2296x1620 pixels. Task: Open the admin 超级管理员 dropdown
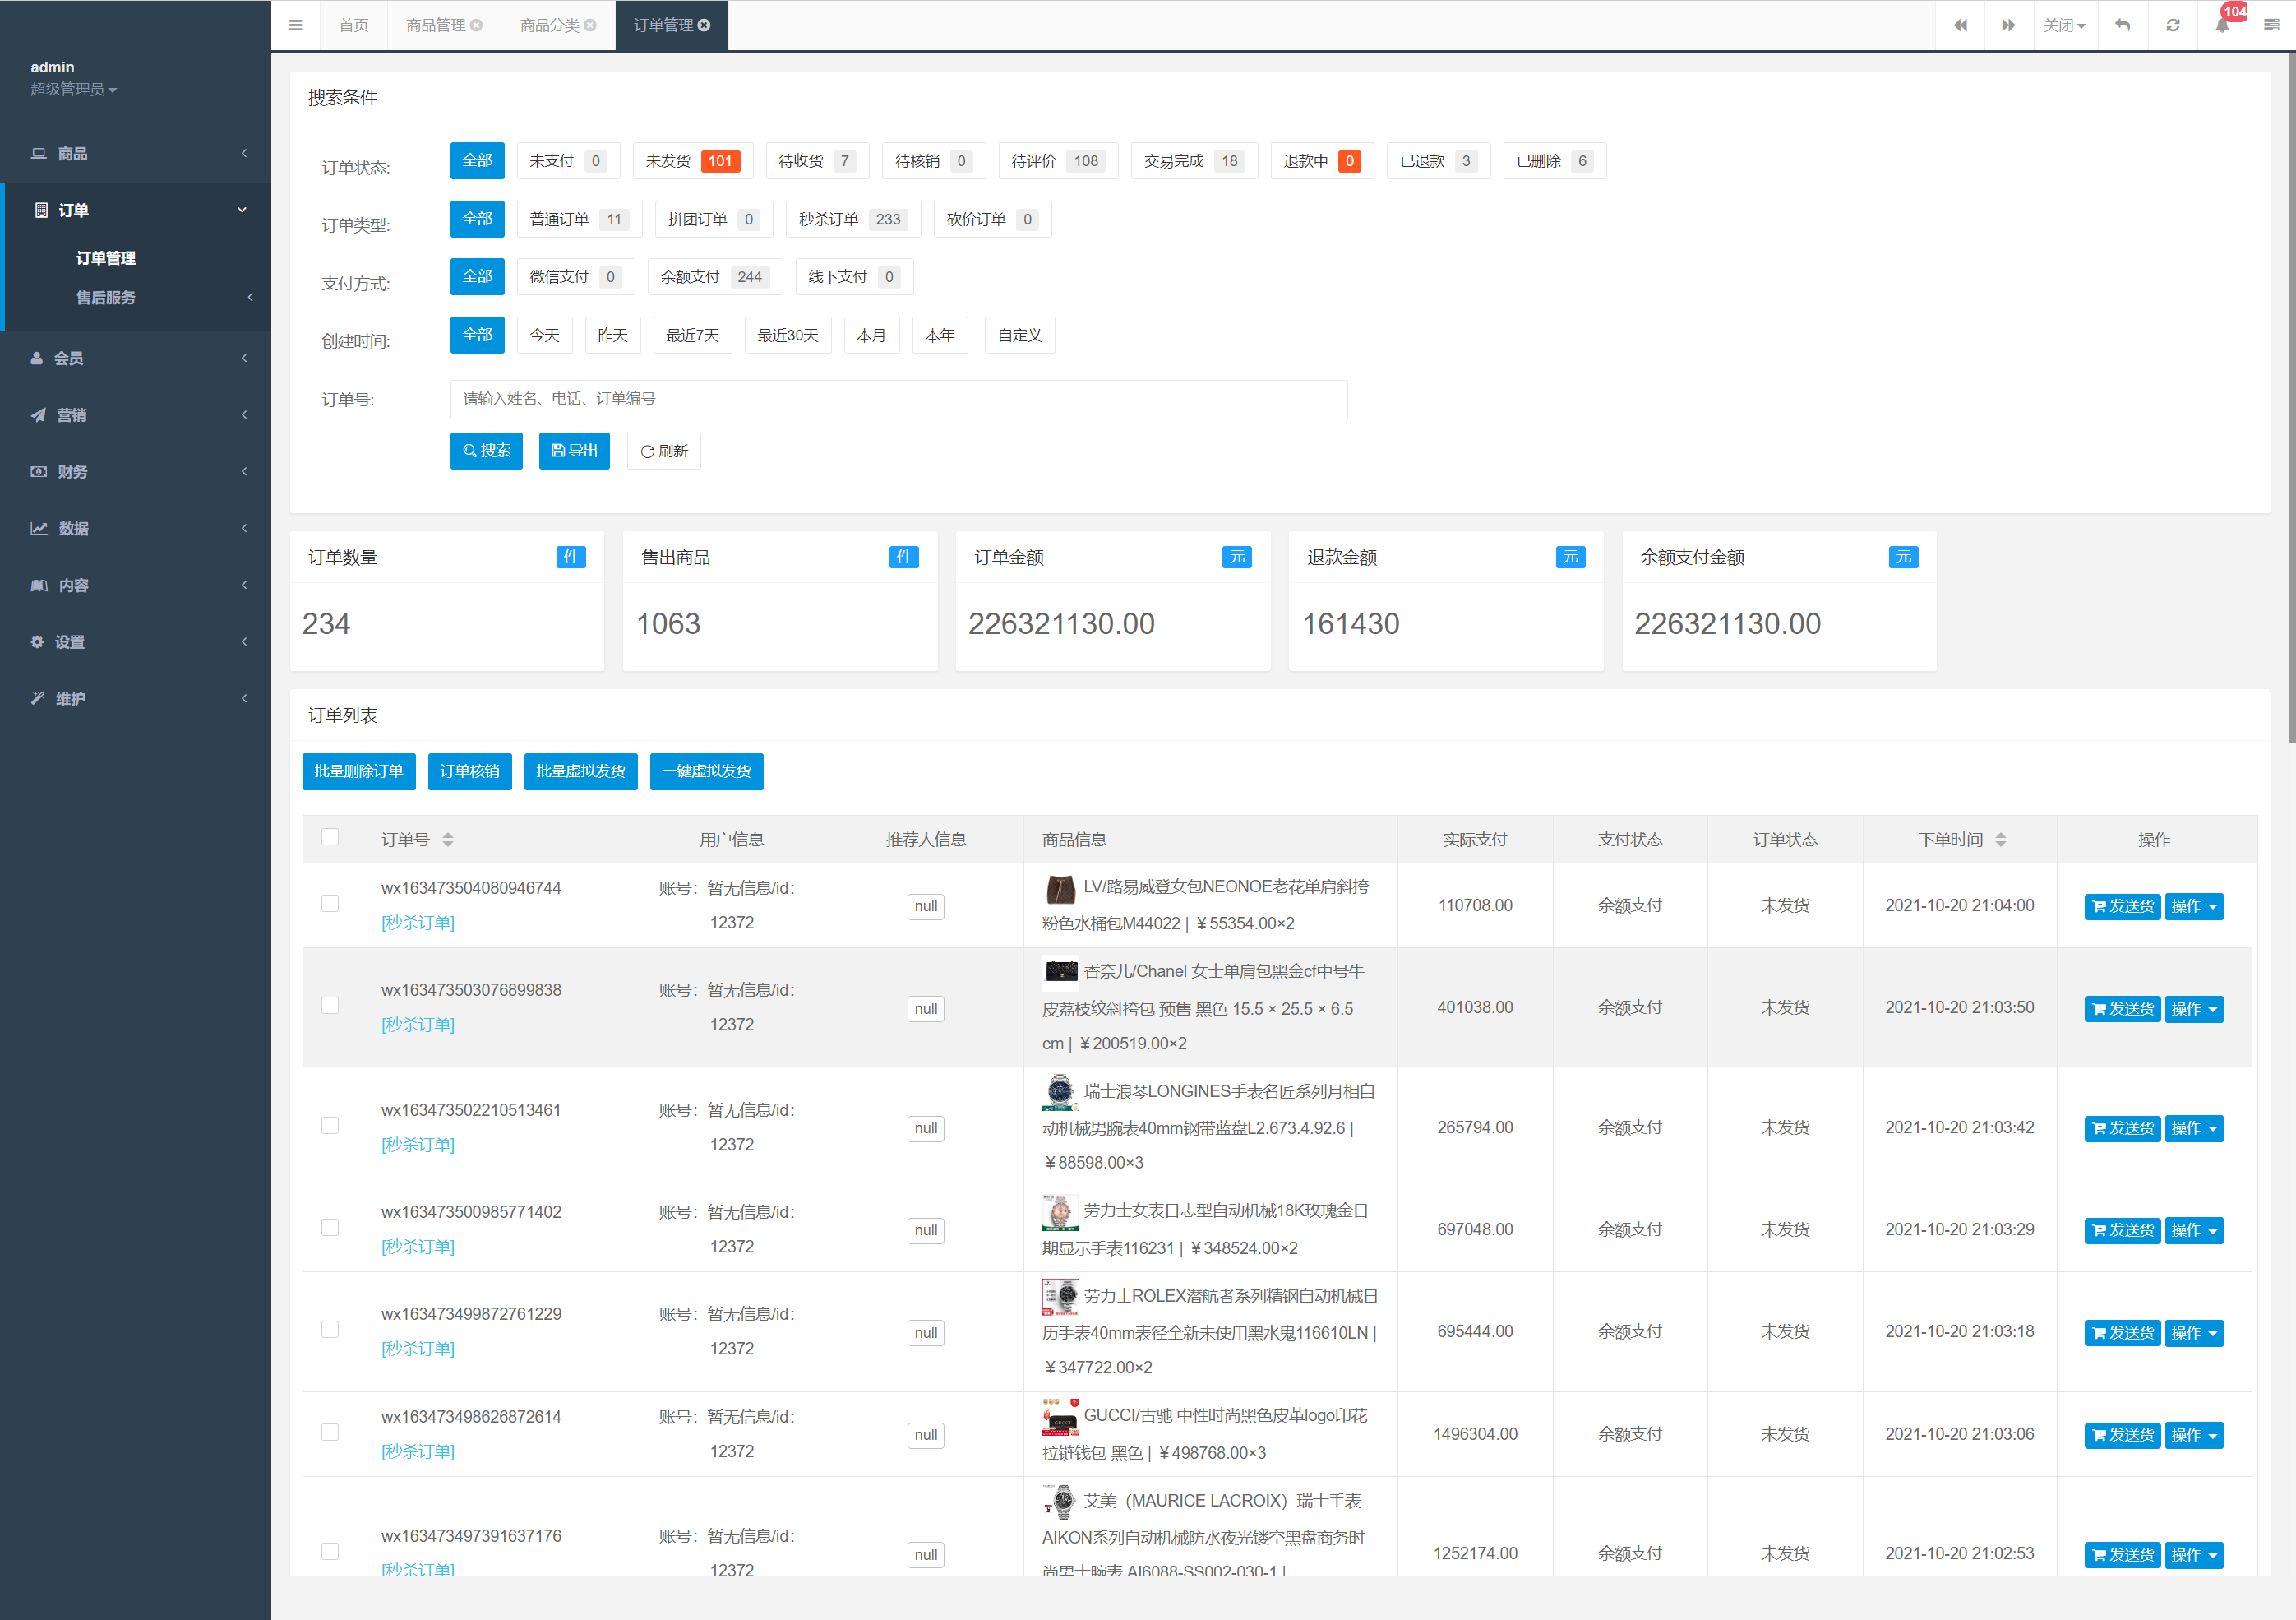[x=73, y=89]
